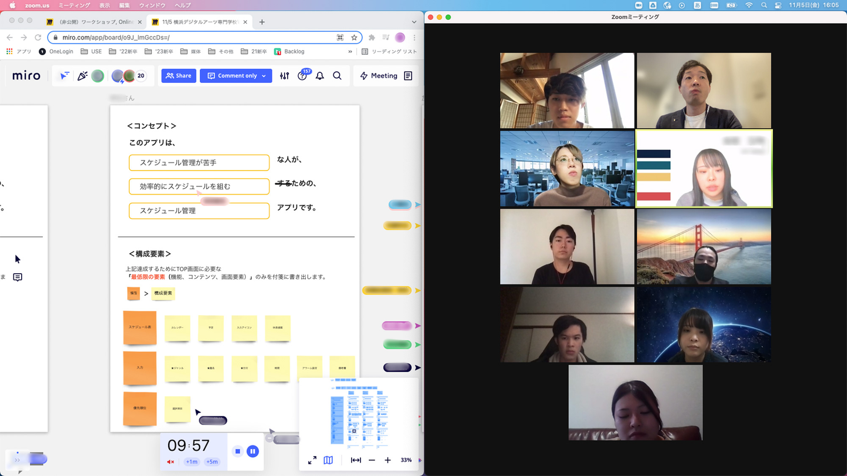
Task: Click the orange スケジュール表 sticky note
Action: point(140,327)
